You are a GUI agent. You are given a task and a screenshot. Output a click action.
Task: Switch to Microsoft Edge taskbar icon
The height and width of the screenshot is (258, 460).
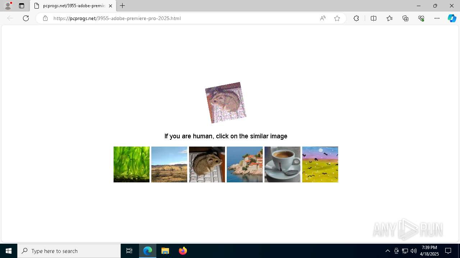pos(148,251)
